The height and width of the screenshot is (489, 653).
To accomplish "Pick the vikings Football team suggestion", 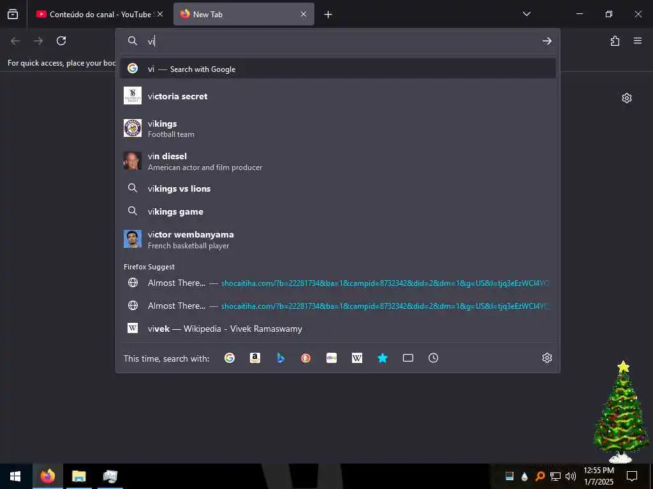I will (338, 129).
